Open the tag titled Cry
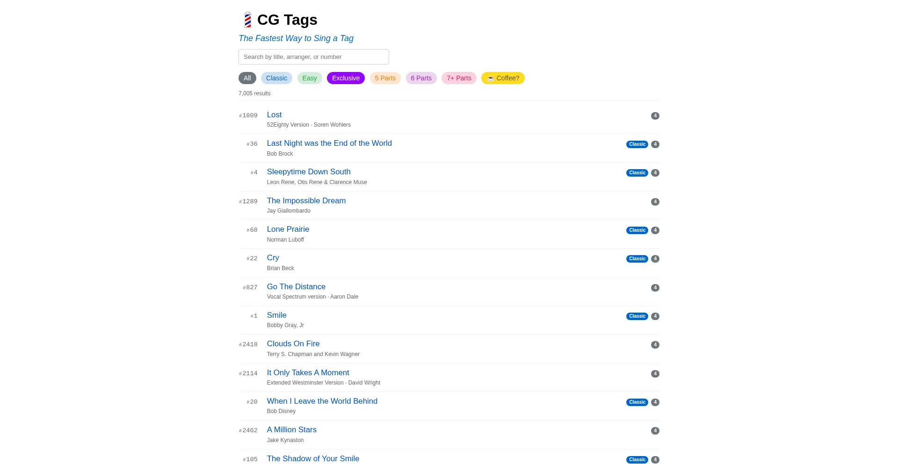Screen dimensions: 898x464 (273, 257)
